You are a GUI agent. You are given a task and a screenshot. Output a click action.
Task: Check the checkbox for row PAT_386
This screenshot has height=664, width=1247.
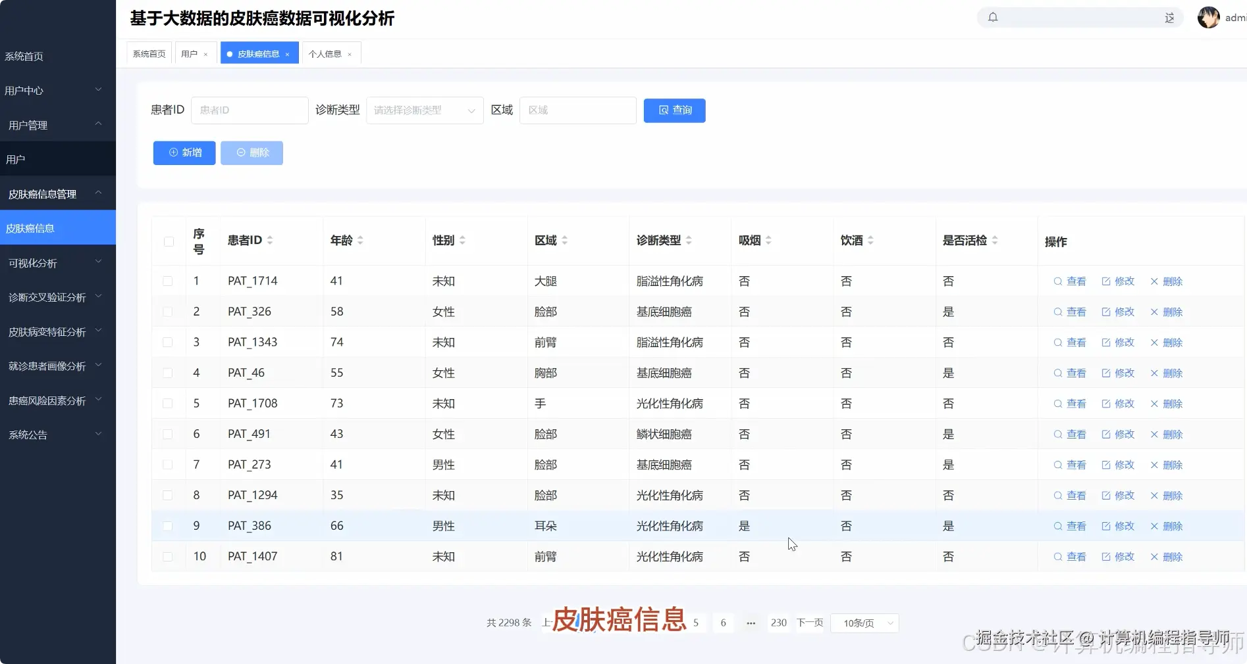169,526
